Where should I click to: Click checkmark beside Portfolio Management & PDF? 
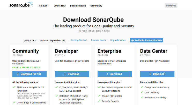coord(99,87)
